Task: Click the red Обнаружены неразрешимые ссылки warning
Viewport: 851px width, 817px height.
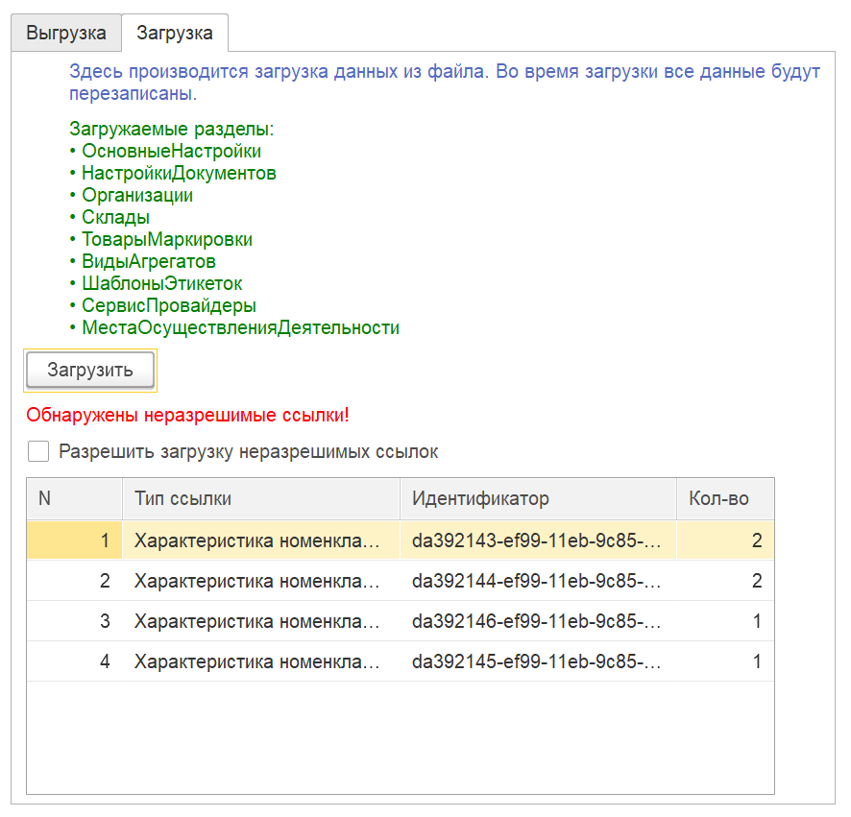Action: point(188,415)
